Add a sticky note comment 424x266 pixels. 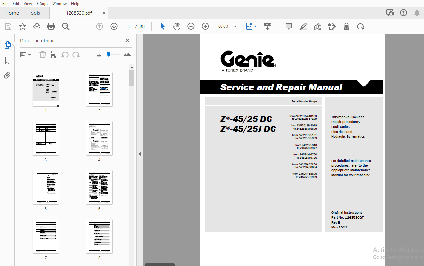pyautogui.click(x=289, y=26)
